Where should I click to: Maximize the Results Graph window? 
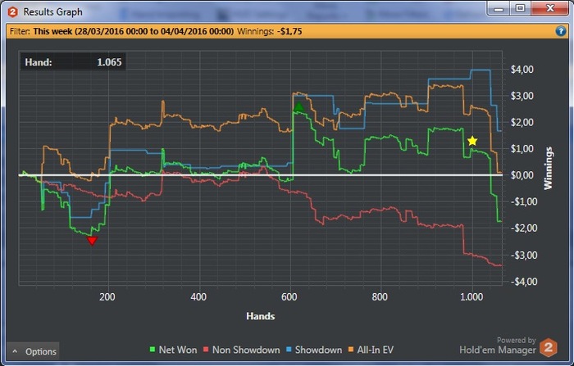click(521, 8)
